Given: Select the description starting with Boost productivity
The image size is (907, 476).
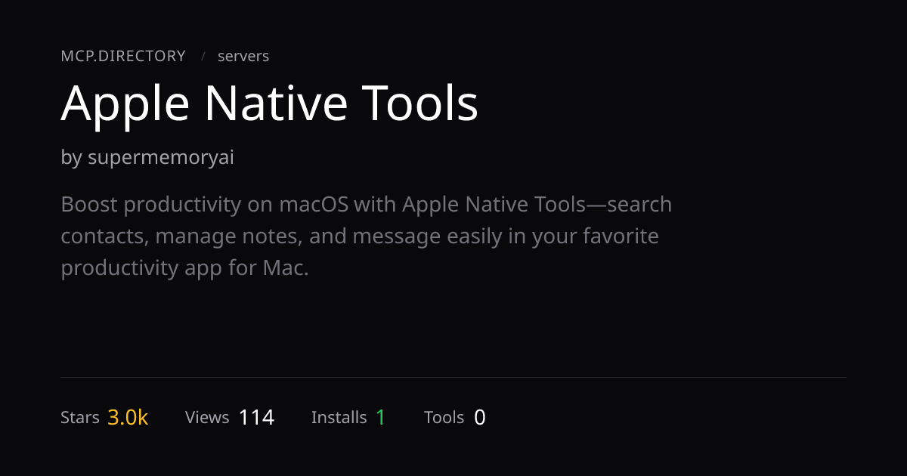Looking at the screenshot, I should pos(367,236).
